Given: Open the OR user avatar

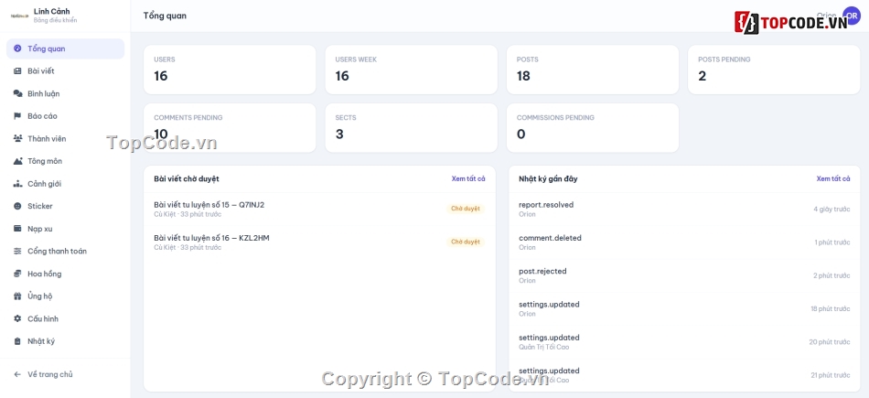Looking at the screenshot, I should pyautogui.click(x=852, y=16).
